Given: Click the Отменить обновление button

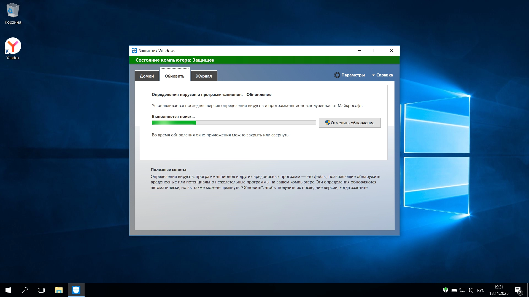Looking at the screenshot, I should pos(350,123).
